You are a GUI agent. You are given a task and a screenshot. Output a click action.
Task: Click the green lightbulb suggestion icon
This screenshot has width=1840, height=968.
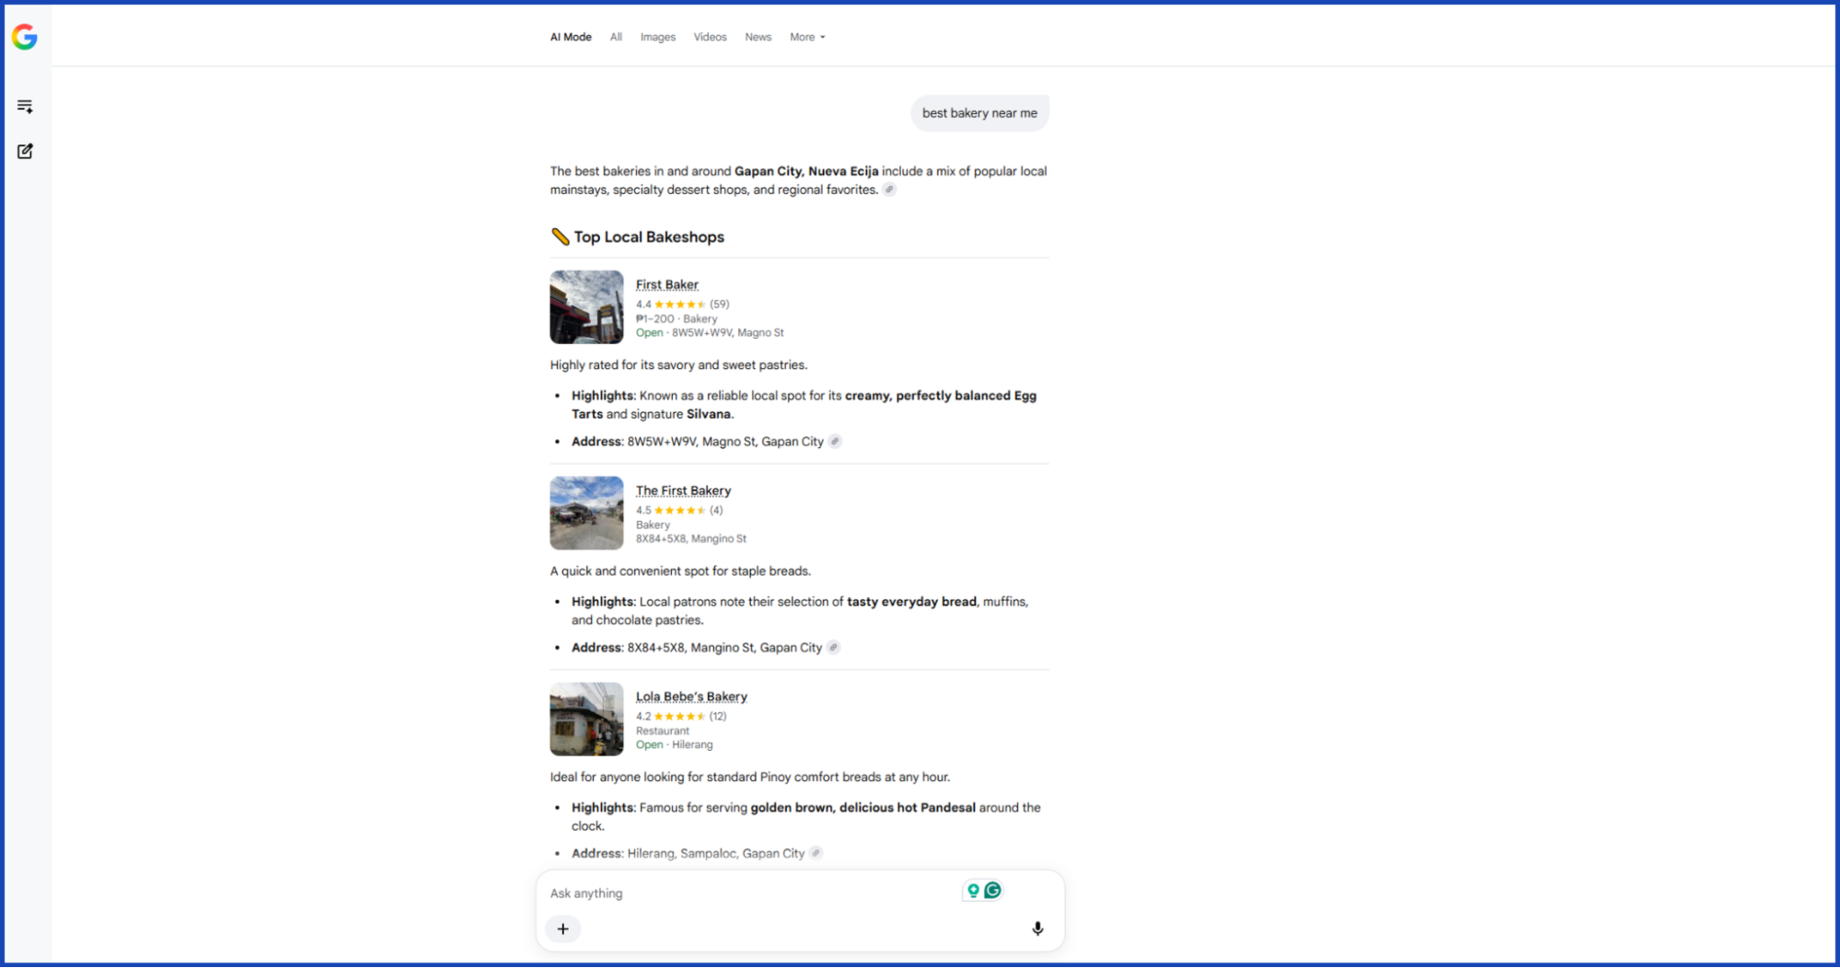973,890
